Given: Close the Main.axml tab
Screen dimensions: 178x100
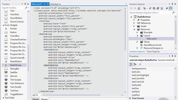Looking at the screenshot, I should (x=48, y=4).
